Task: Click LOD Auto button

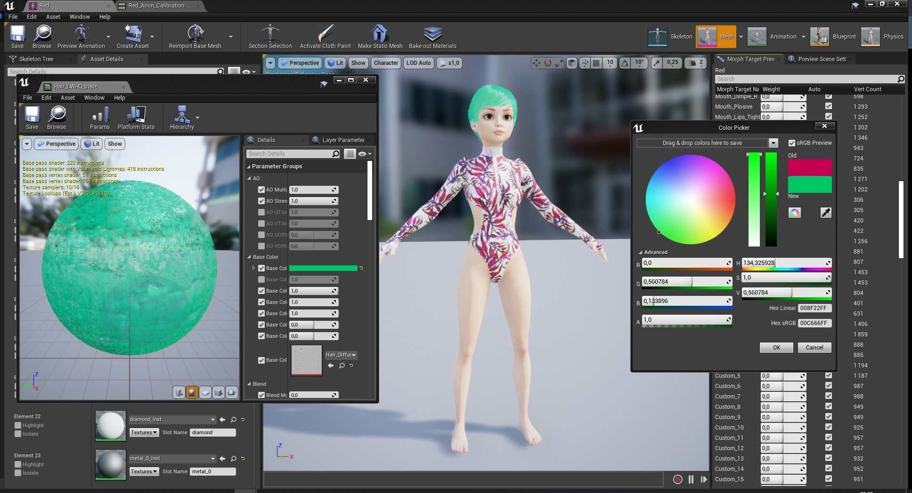Action: [418, 63]
